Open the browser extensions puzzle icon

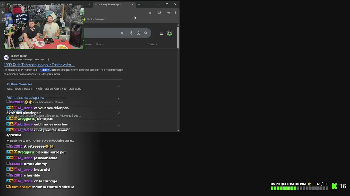[159, 12]
